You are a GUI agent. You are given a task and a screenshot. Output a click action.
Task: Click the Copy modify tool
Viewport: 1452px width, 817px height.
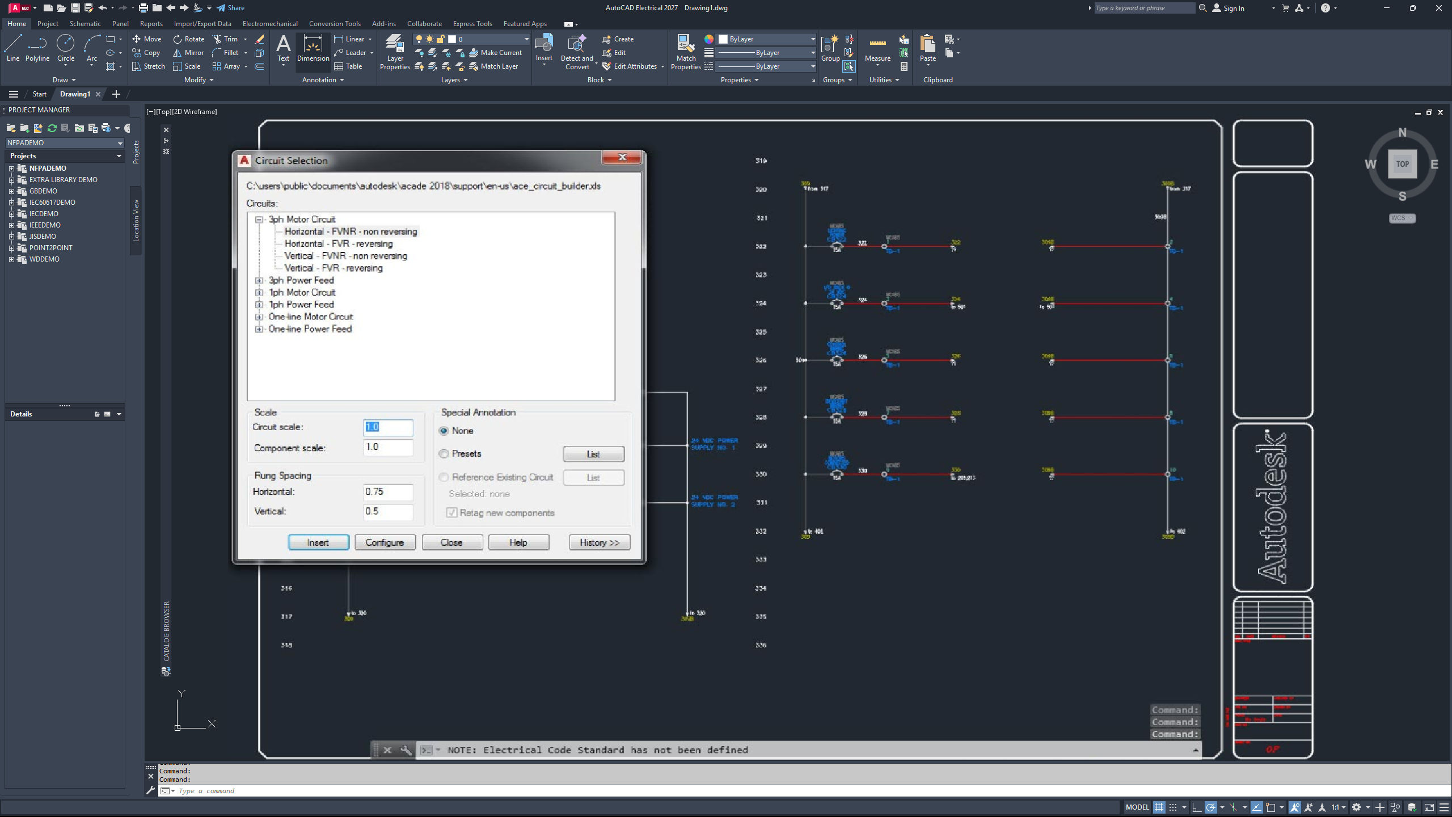coord(146,53)
